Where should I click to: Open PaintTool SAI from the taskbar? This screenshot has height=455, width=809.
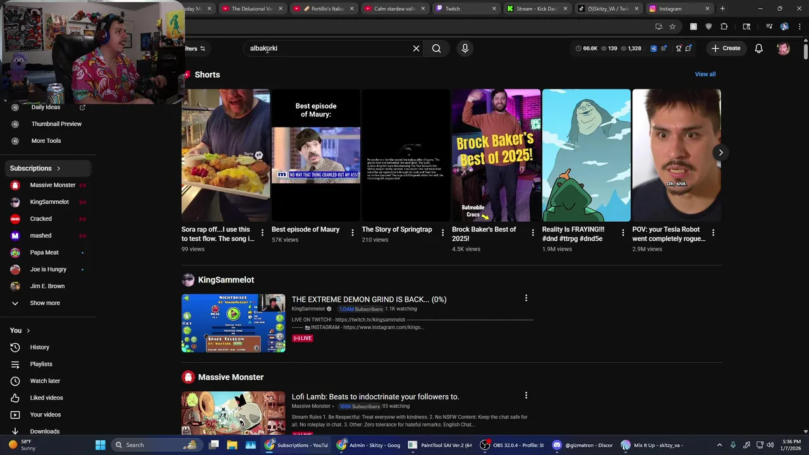[x=440, y=445]
